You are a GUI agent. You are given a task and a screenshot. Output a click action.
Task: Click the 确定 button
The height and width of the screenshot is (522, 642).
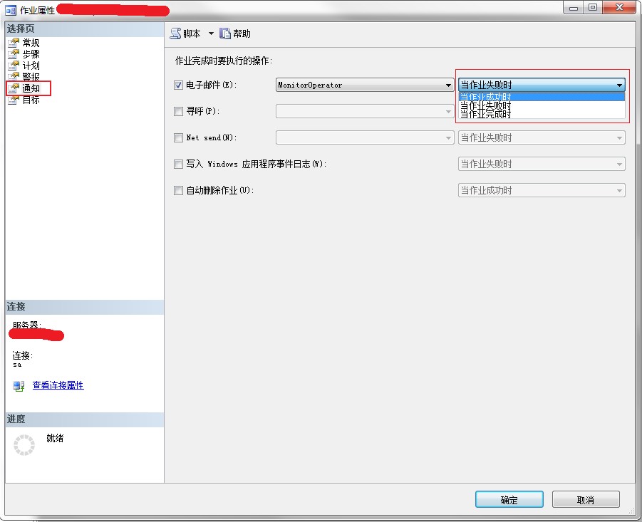pyautogui.click(x=509, y=499)
